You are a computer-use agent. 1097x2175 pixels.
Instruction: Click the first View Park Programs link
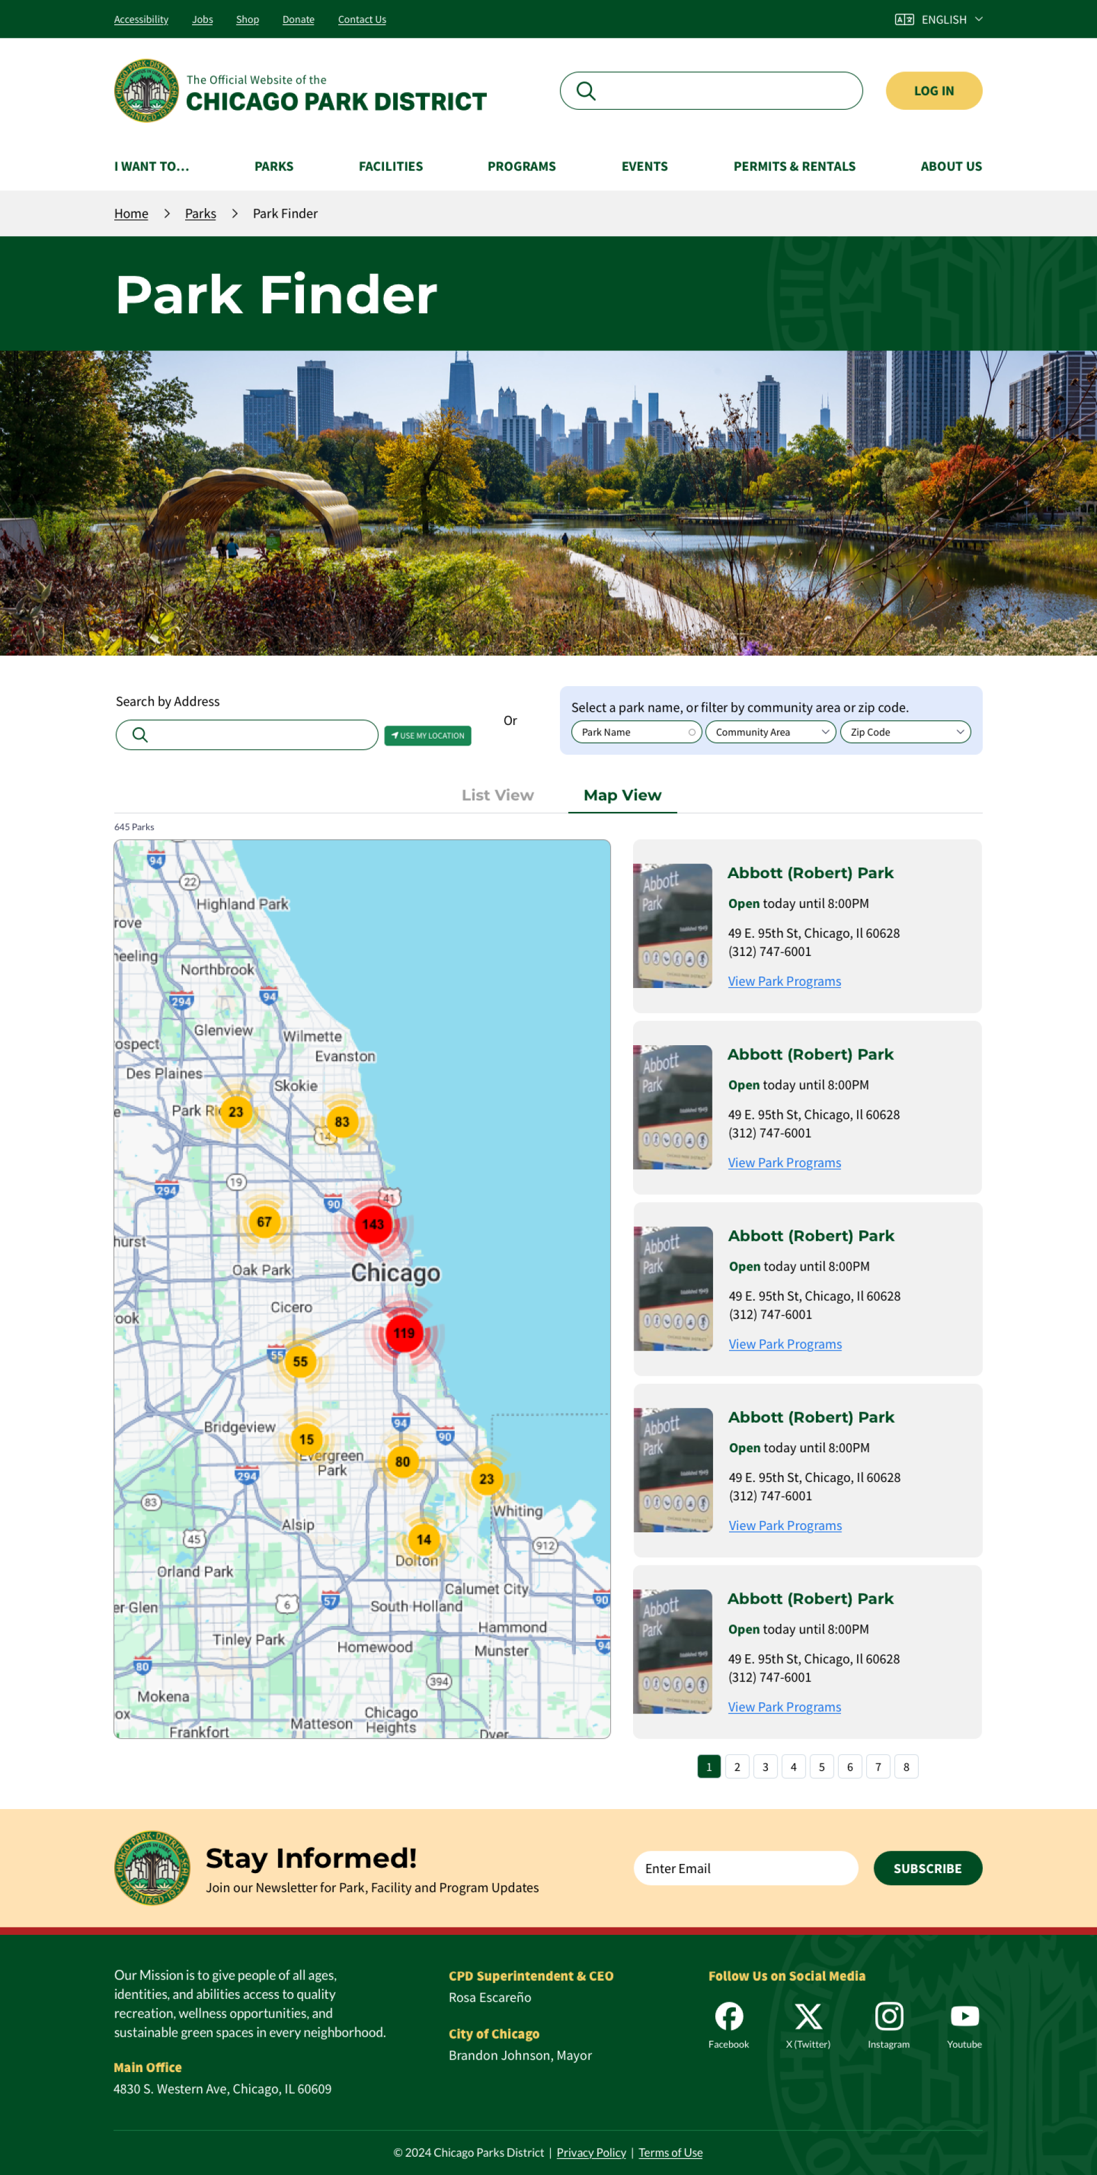coord(784,981)
